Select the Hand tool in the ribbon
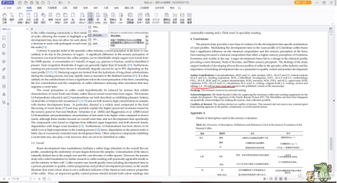The height and width of the screenshot is (183, 337). point(4,18)
